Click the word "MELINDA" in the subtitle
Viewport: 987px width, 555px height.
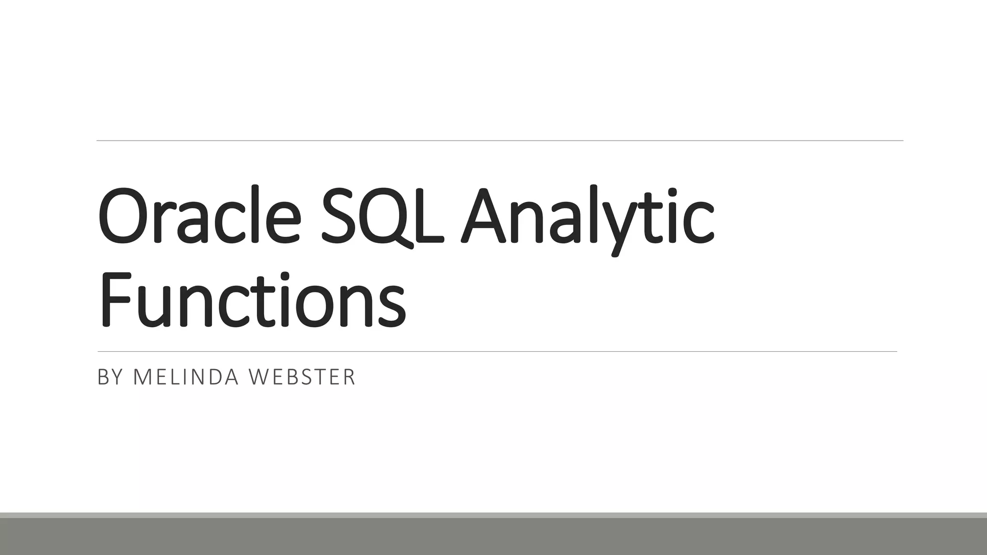tap(186, 377)
